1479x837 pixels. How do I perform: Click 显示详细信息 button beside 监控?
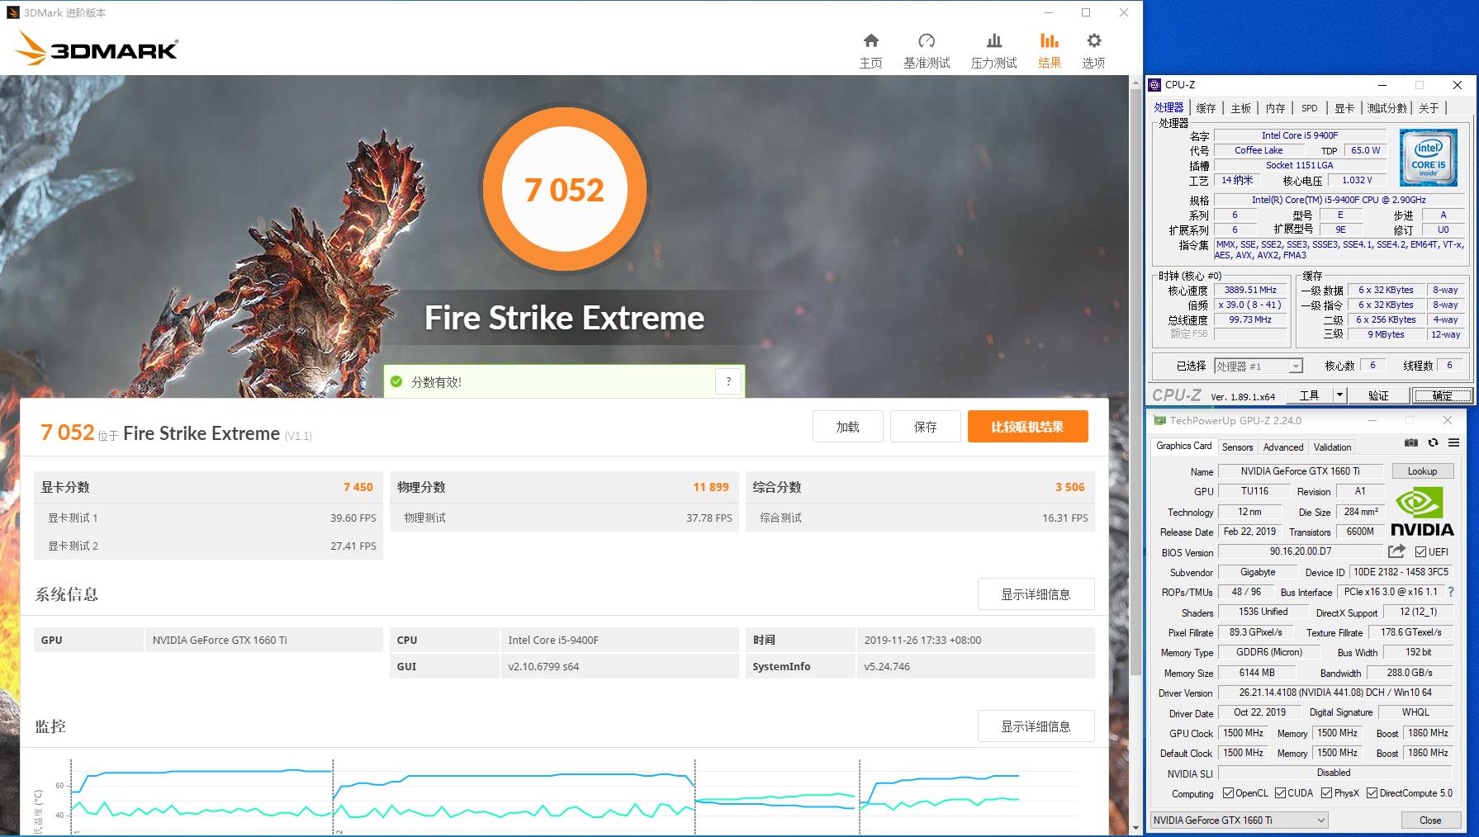click(1036, 726)
